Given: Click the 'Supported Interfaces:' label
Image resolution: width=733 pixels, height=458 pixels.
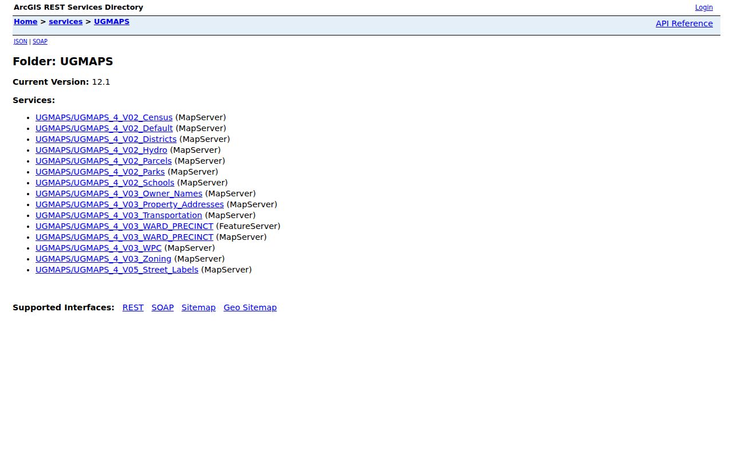Looking at the screenshot, I should [x=64, y=307].
